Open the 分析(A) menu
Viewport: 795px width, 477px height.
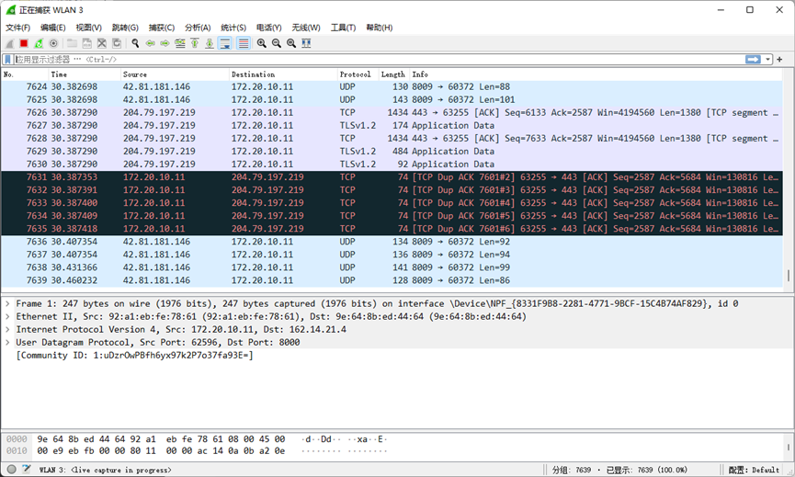(198, 28)
